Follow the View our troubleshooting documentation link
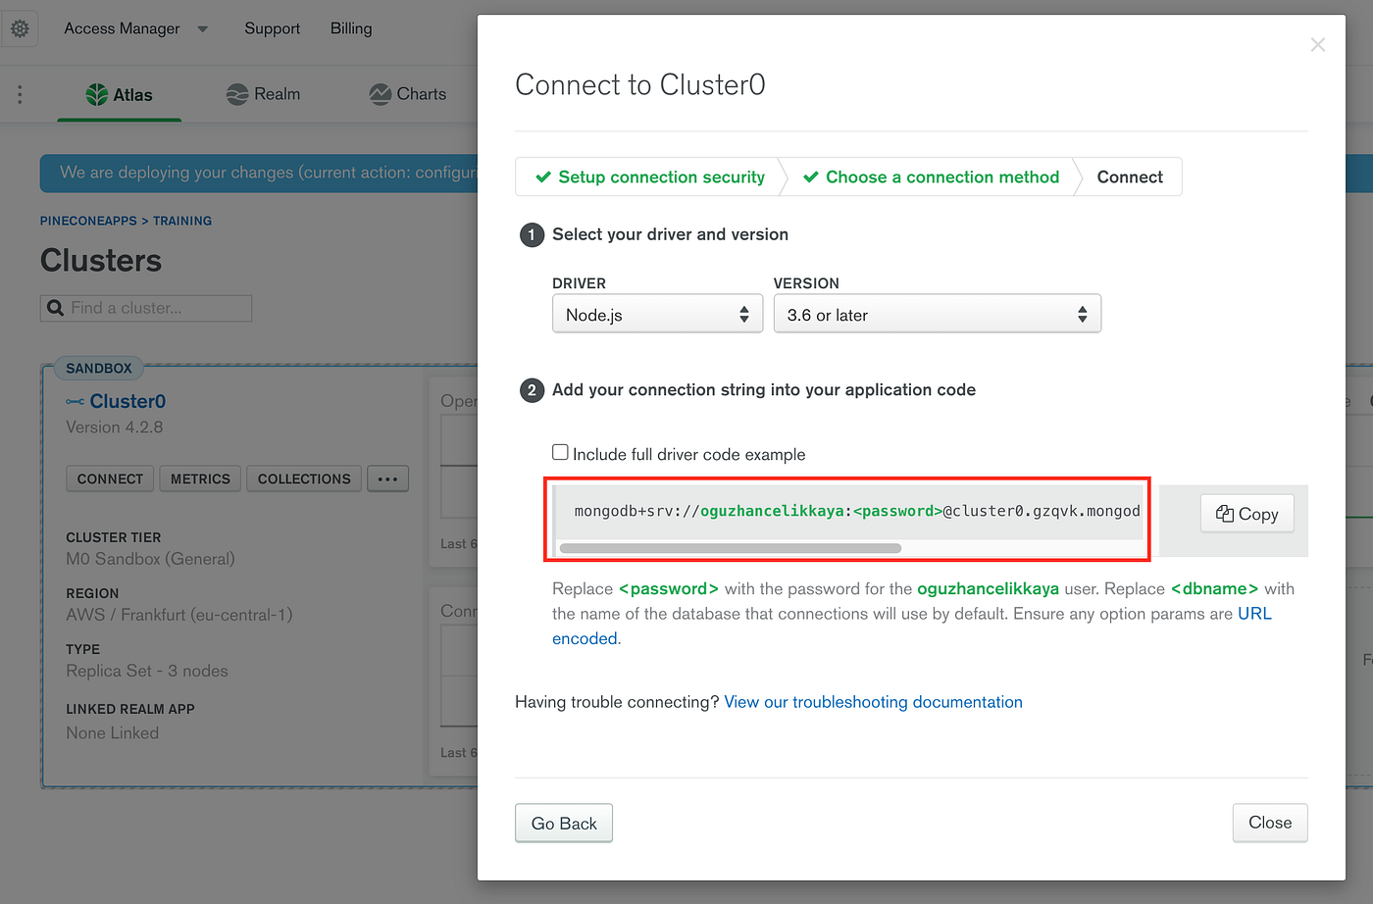The height and width of the screenshot is (904, 1373). [873, 701]
